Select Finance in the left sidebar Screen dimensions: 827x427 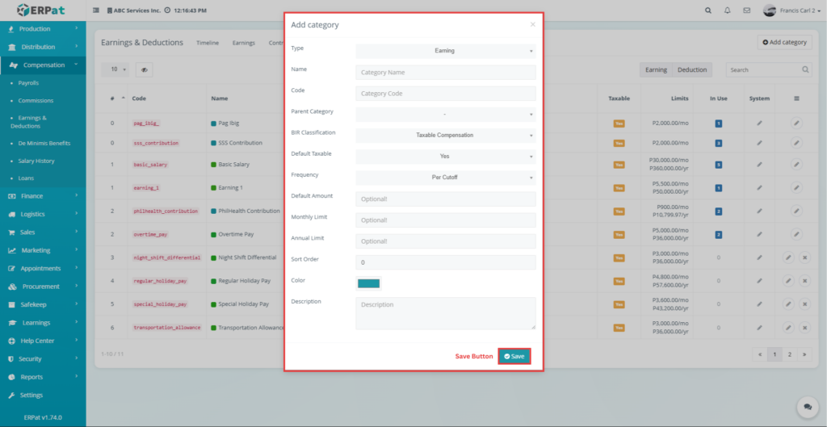pyautogui.click(x=32, y=196)
